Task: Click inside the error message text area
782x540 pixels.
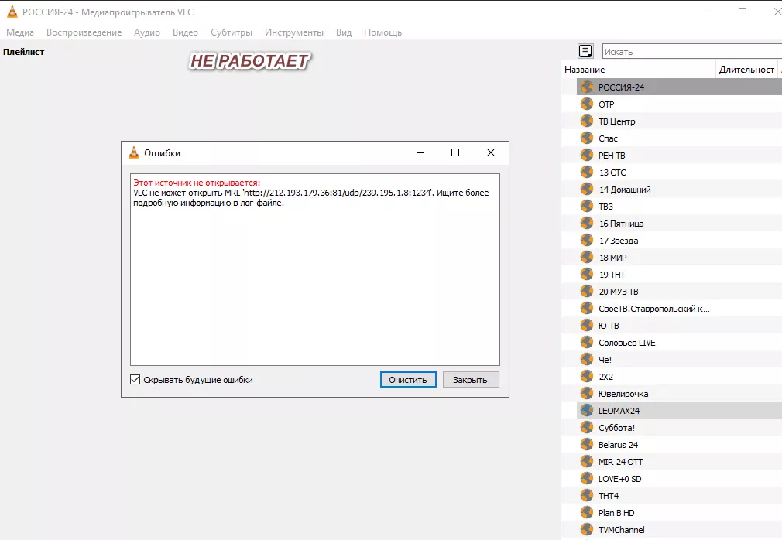Action: coord(315,269)
